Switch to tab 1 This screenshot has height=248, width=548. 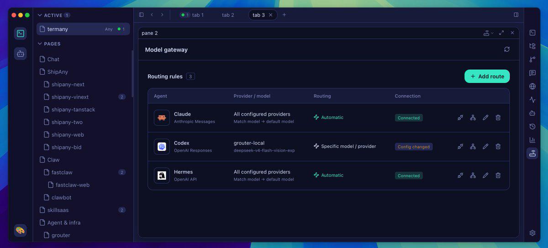192,15
